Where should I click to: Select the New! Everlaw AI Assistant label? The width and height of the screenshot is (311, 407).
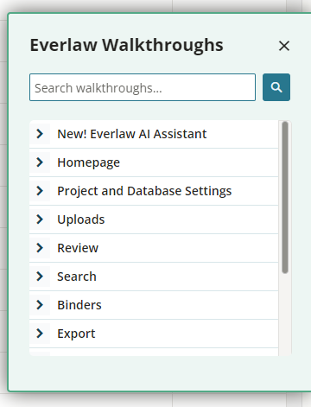(132, 134)
